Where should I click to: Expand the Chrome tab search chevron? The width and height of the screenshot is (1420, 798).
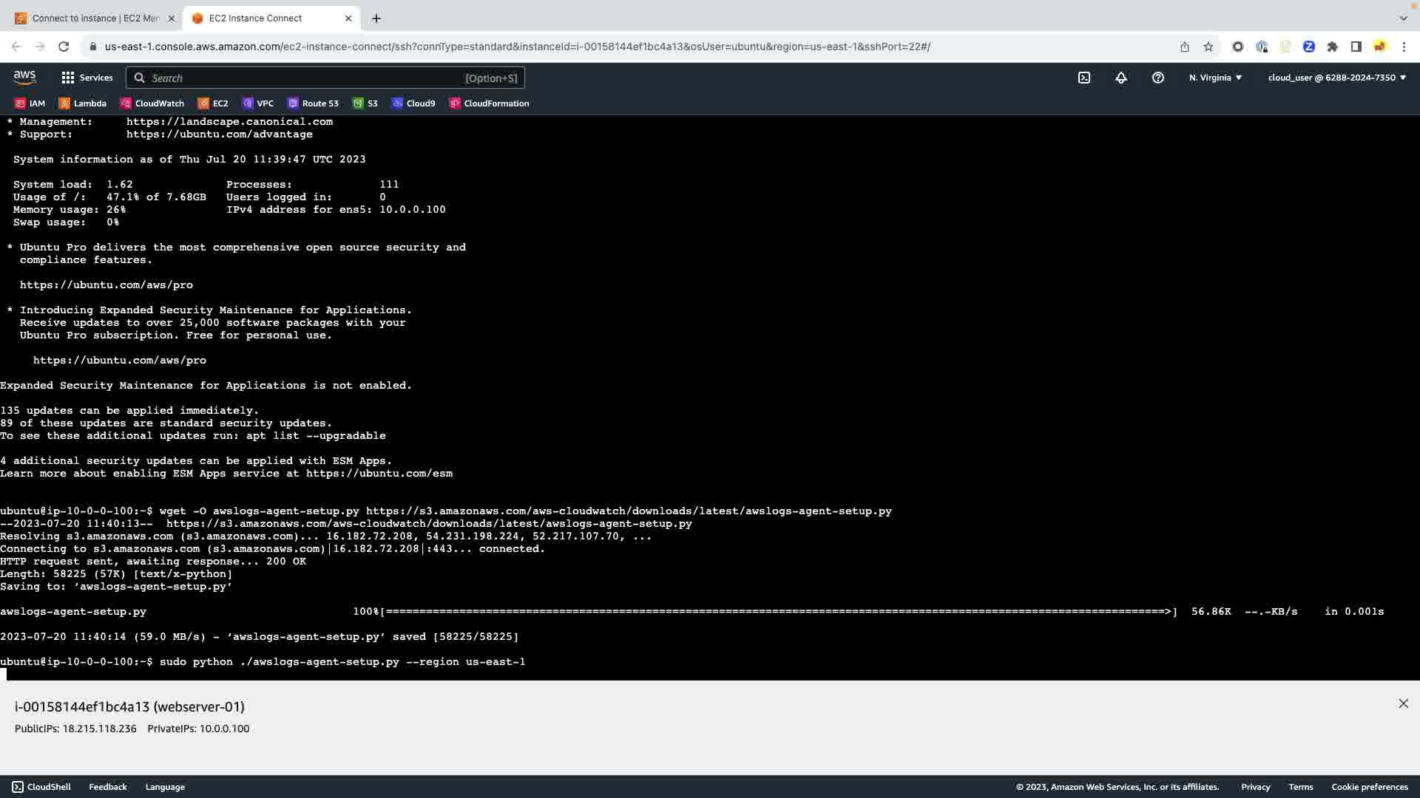pyautogui.click(x=1403, y=18)
